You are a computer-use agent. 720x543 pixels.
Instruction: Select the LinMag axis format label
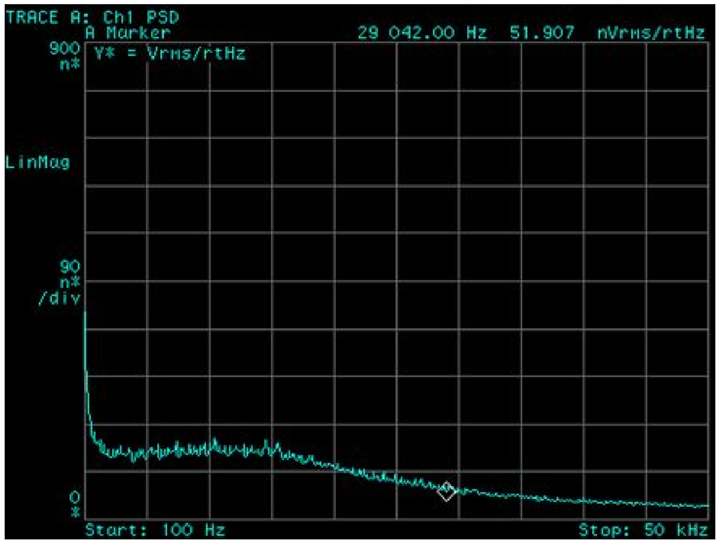point(38,162)
